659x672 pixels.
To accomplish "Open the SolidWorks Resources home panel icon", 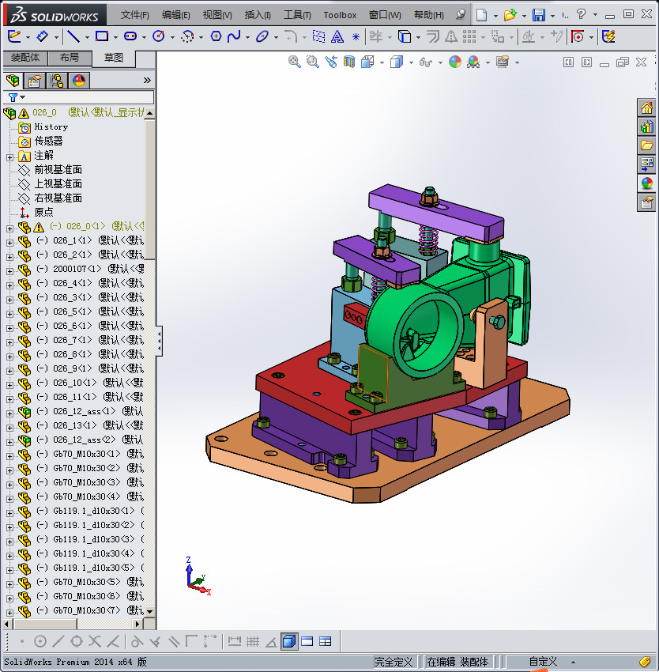I will (x=646, y=107).
